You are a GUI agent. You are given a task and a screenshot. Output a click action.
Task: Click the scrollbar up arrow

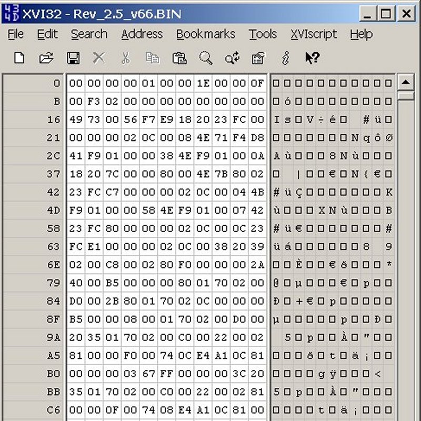pos(406,82)
